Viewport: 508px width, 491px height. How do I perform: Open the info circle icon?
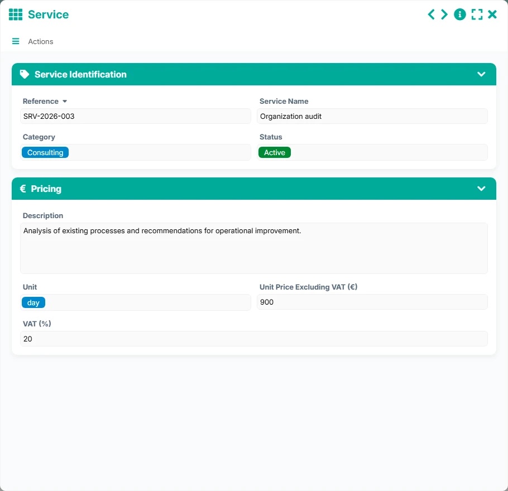point(460,15)
